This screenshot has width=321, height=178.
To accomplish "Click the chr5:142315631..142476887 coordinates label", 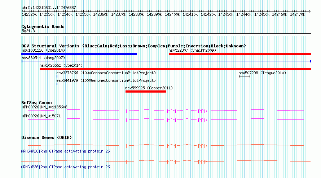I will pyautogui.click(x=49, y=8).
